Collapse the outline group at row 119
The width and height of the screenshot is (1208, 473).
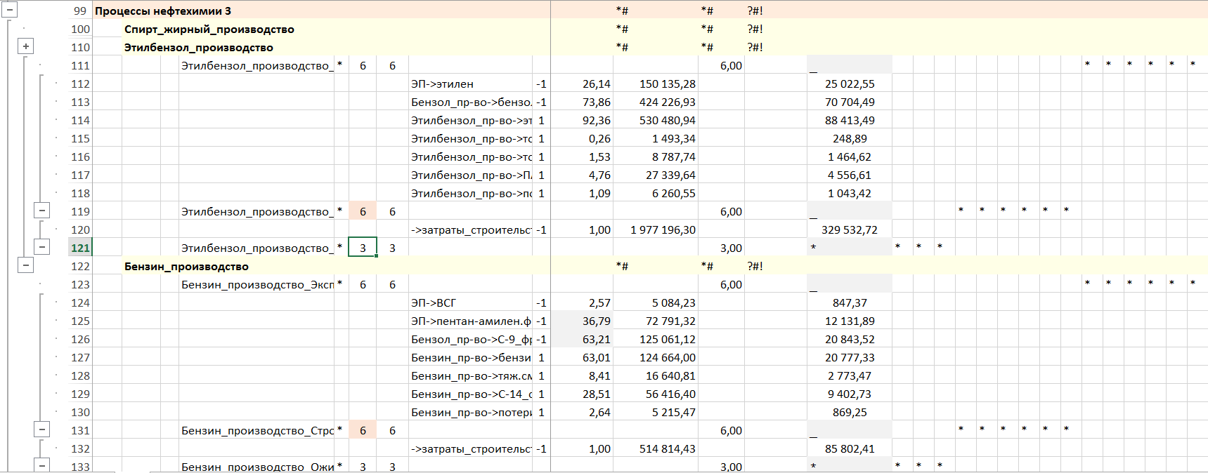pyautogui.click(x=42, y=211)
